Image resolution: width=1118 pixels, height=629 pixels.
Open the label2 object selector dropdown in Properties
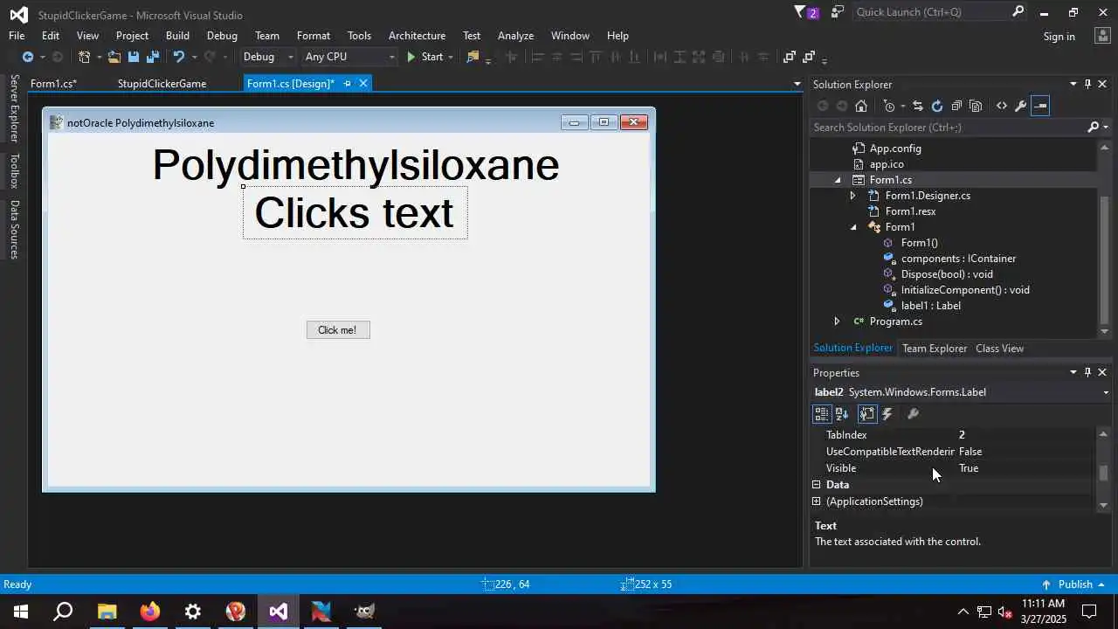click(1106, 392)
